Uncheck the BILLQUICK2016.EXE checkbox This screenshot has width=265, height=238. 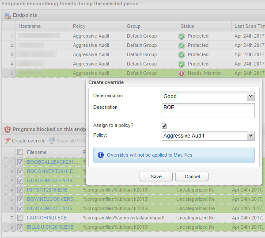pos(20,227)
